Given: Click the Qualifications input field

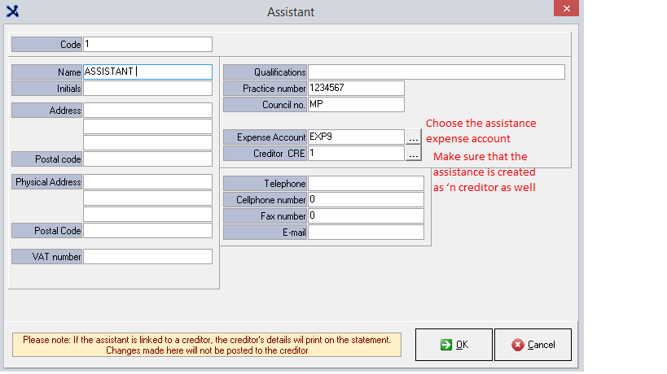Looking at the screenshot, I should pyautogui.click(x=436, y=72).
